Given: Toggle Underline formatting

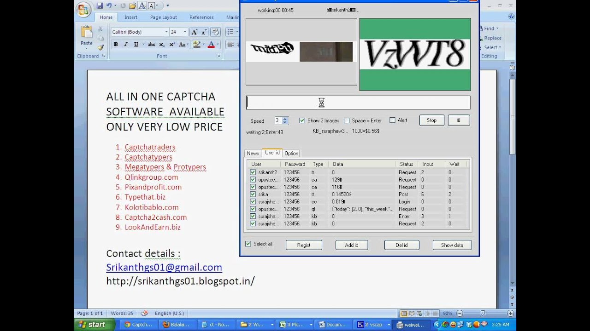Looking at the screenshot, I should [136, 45].
